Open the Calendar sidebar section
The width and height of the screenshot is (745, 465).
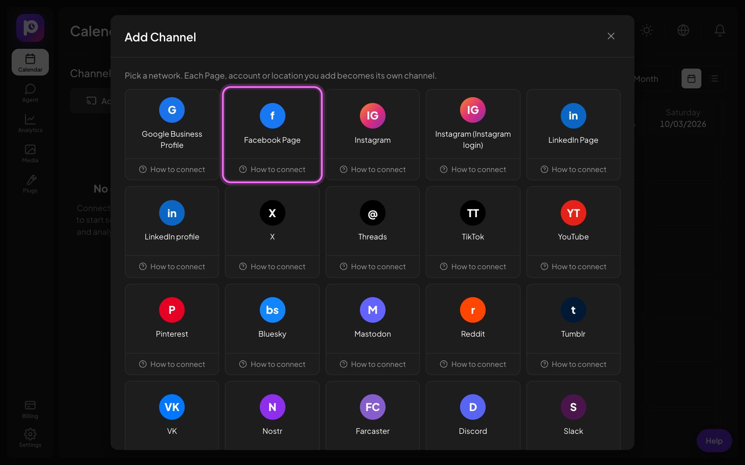point(30,62)
